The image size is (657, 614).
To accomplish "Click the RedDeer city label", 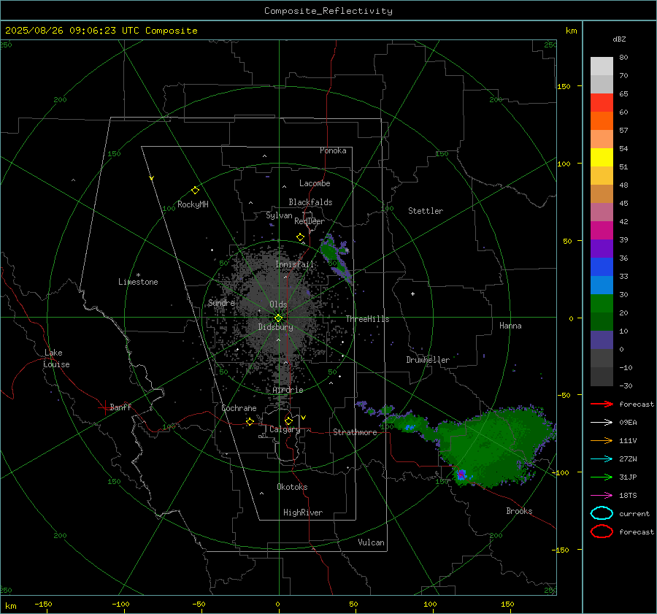I will (x=310, y=221).
